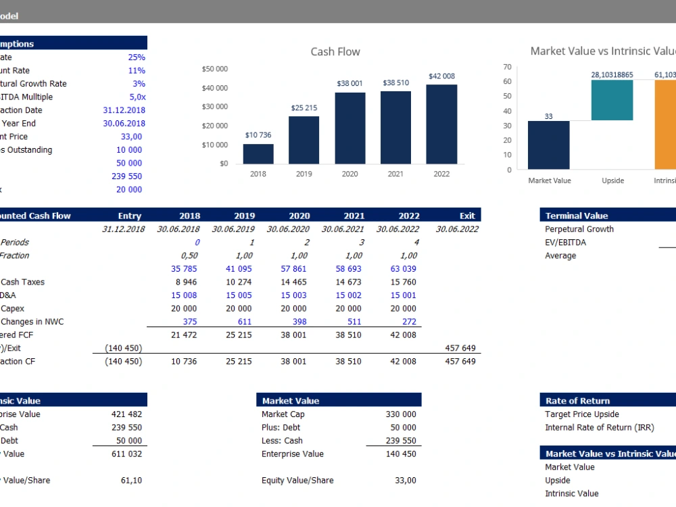
Task: Click the 5,0x EBITDA multiple cell
Action: [137, 97]
